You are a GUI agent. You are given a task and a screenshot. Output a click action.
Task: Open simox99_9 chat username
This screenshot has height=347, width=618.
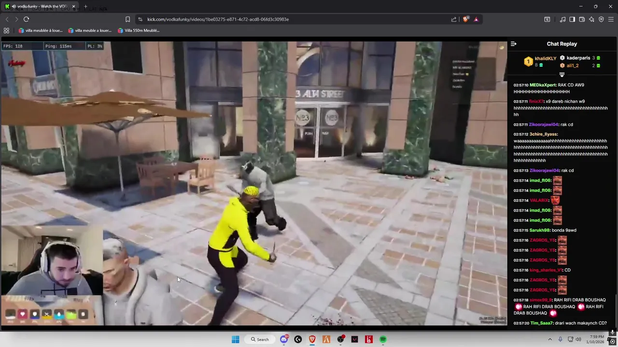click(540, 300)
